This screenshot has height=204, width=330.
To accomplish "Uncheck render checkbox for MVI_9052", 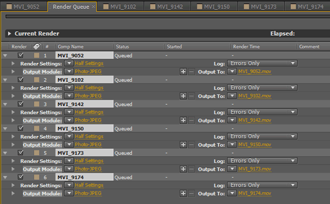I will [20, 55].
